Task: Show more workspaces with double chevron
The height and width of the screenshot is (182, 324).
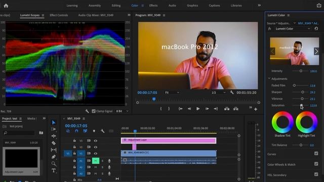Action: point(259,6)
